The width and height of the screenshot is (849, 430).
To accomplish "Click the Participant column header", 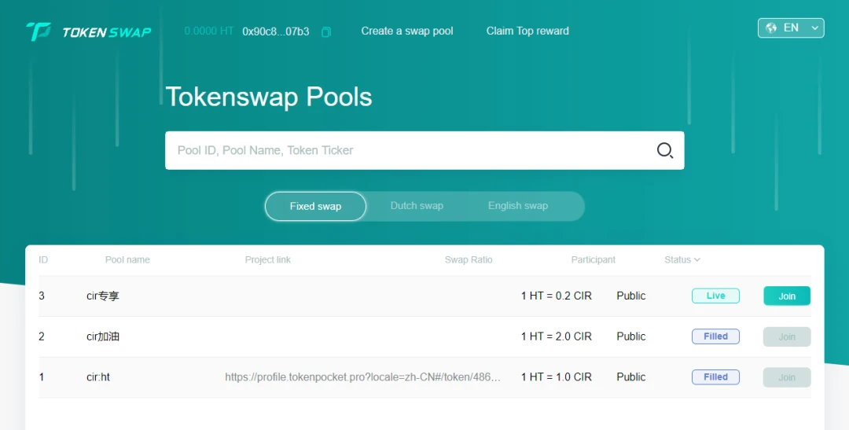I will tap(593, 260).
